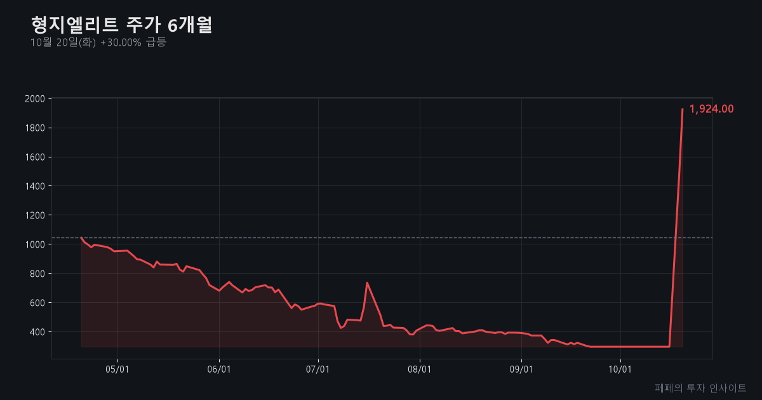Select the y-axis value '1600'
Viewport: 762px width, 400px height.
(34, 157)
